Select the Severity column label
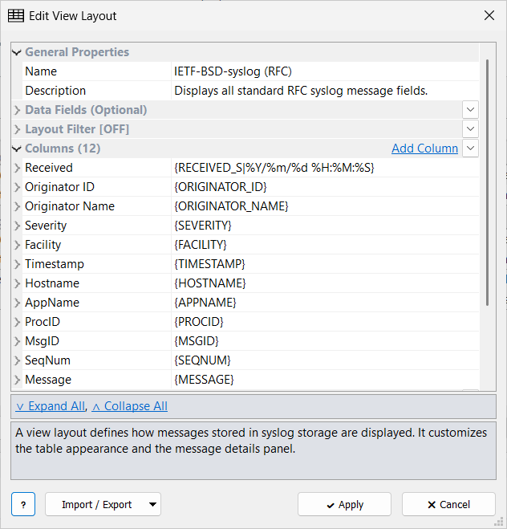The height and width of the screenshot is (529, 507). click(46, 226)
